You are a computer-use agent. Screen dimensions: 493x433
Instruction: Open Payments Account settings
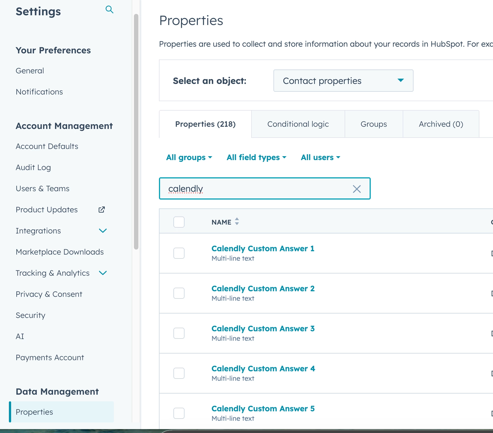point(50,357)
